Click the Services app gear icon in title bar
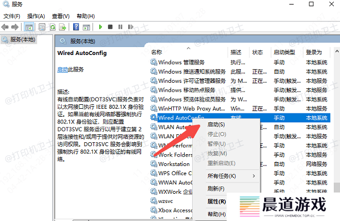Viewport: 340px width, 221px height. tap(6, 4)
